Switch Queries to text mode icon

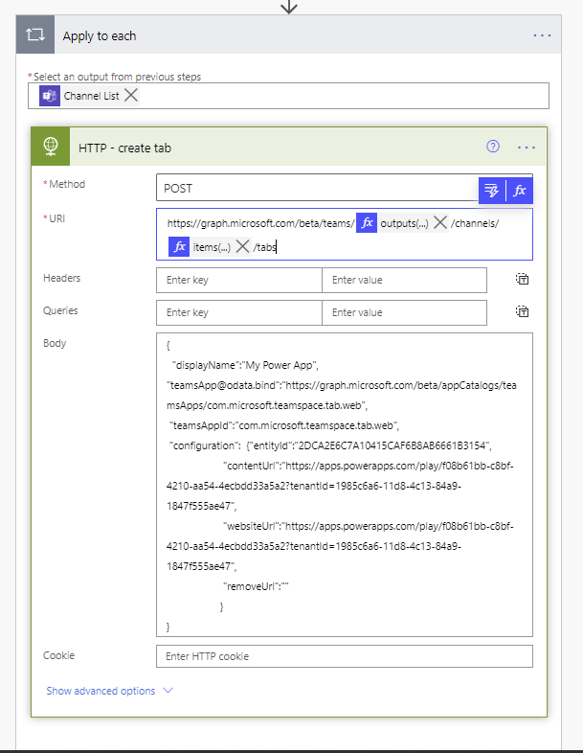(522, 311)
